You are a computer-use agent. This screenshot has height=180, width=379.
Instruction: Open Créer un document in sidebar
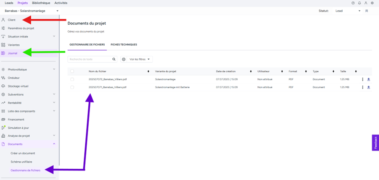[x=23, y=153]
